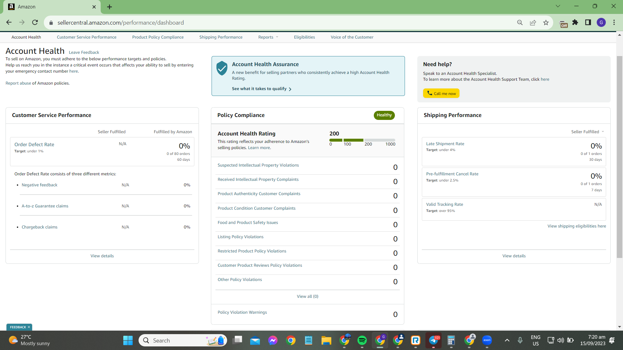The image size is (623, 350).
Task: Open Messenger from the taskbar
Action: pos(273,340)
